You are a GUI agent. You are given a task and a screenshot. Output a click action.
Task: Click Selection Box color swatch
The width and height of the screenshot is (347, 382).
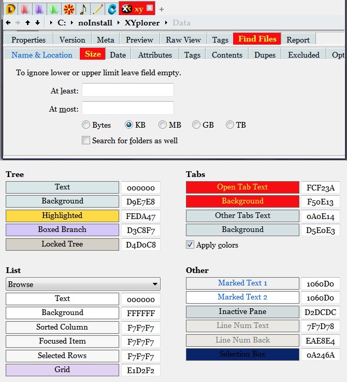(x=242, y=354)
